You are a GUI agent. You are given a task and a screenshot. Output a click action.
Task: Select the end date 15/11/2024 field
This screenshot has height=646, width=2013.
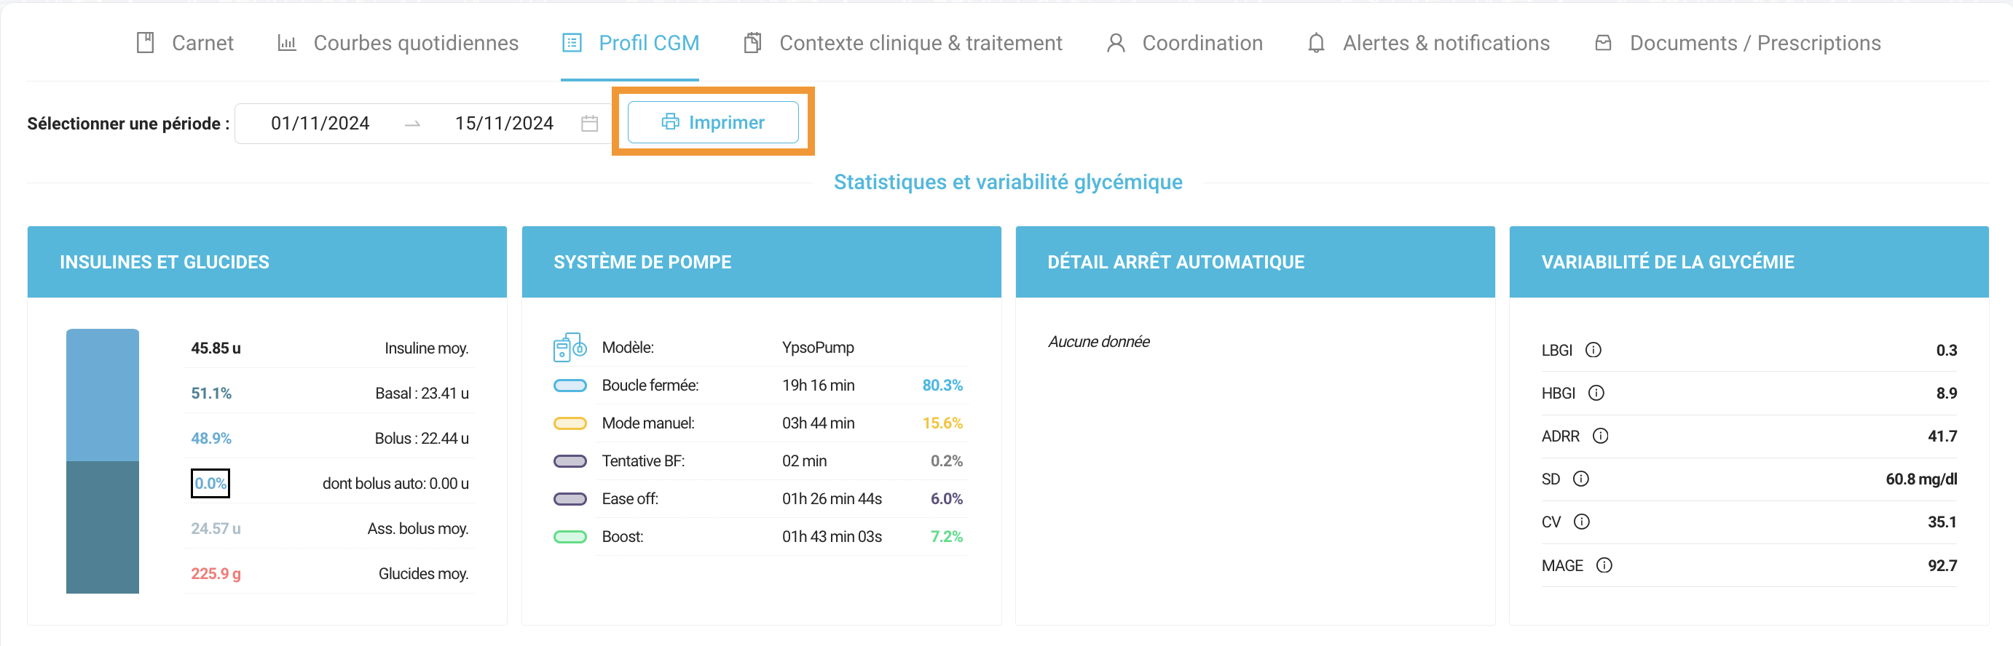coord(504,123)
